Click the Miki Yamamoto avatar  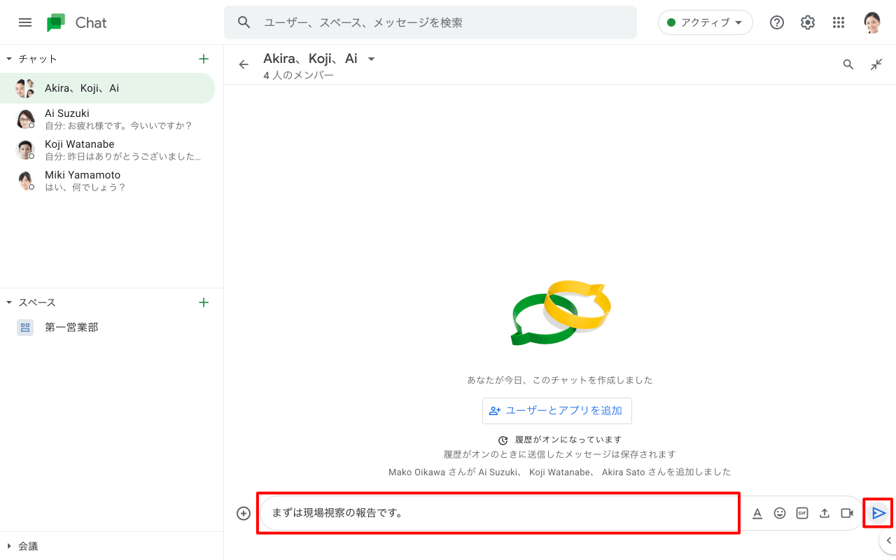(25, 181)
